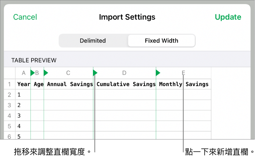Click column header D
Image resolution: width=255 pixels, height=159 pixels.
pyautogui.click(x=124, y=73)
